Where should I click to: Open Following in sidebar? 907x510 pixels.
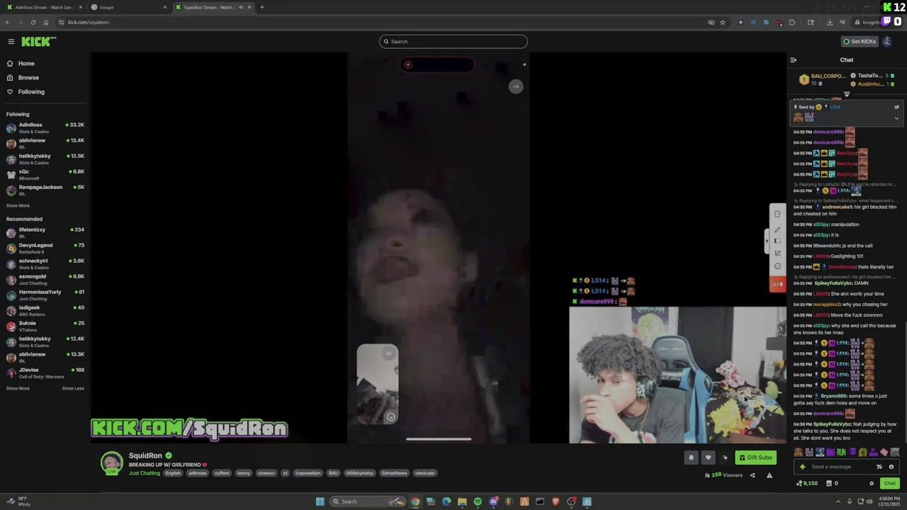31,92
